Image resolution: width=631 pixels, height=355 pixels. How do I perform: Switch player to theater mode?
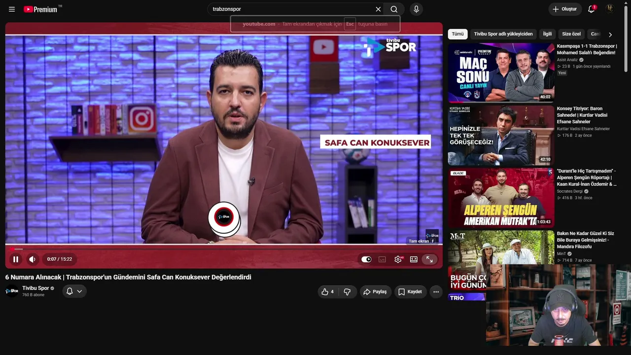click(x=414, y=259)
